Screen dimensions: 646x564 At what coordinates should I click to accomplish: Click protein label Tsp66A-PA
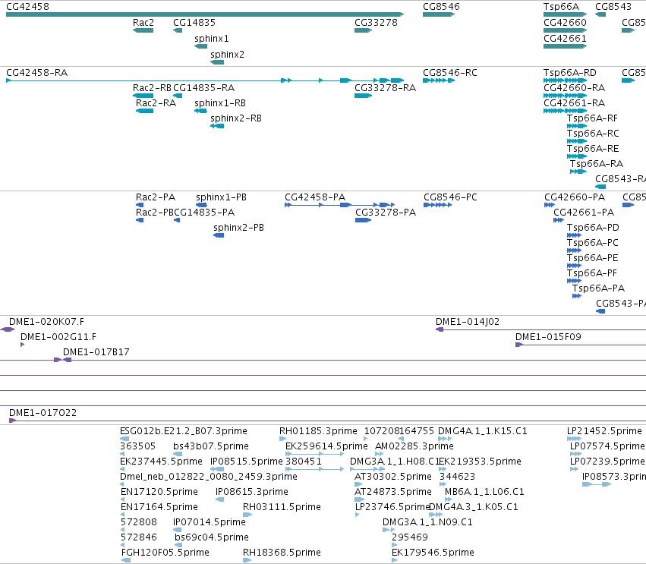[598, 288]
